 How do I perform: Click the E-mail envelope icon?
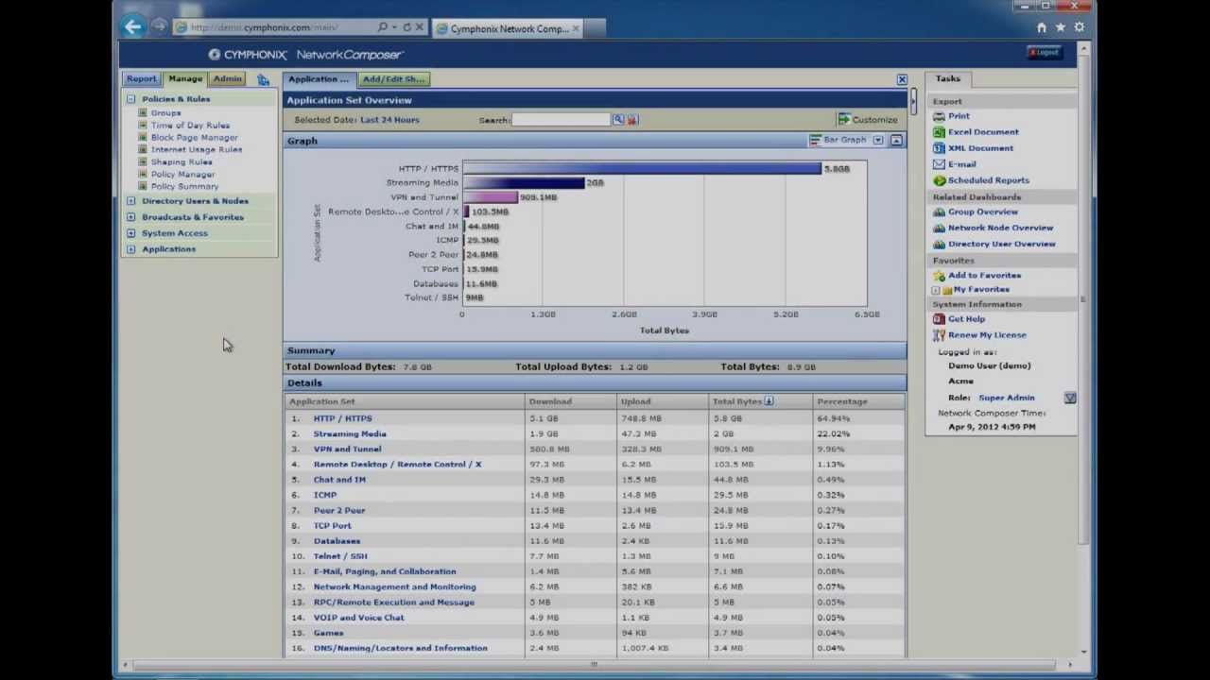coord(939,164)
